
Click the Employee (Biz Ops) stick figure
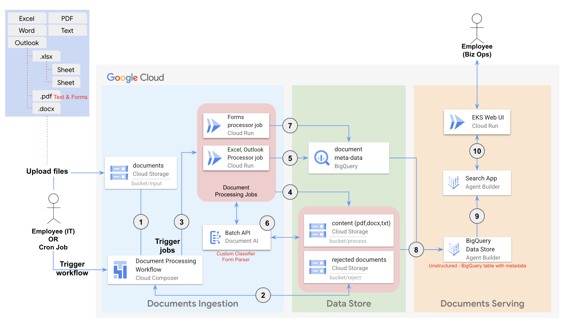click(477, 28)
